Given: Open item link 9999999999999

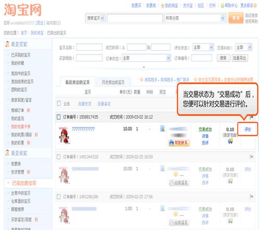Looking at the screenshot, I should tap(85, 169).
